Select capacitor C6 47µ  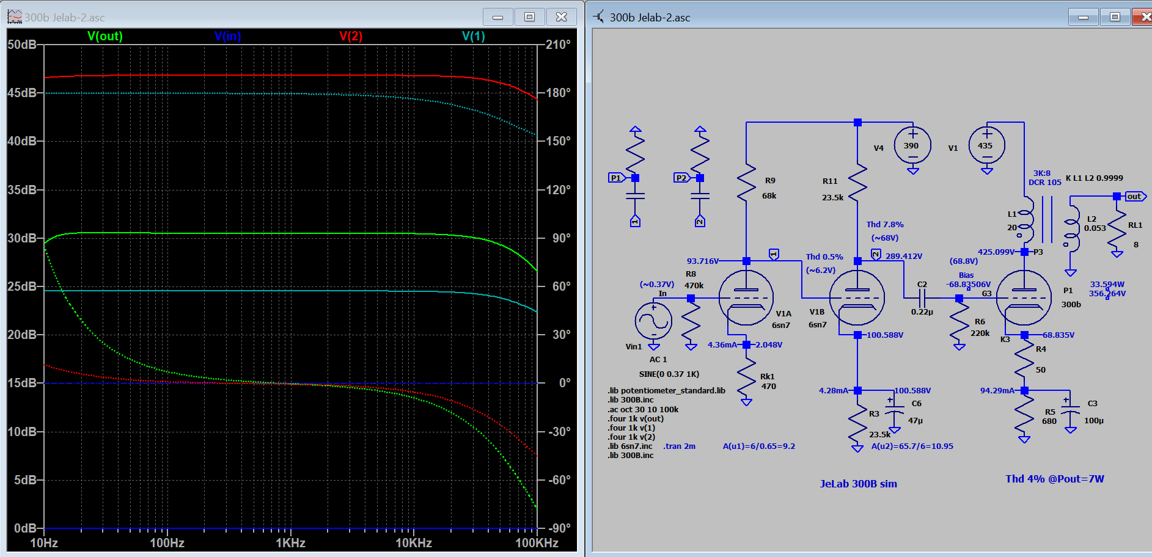point(895,411)
